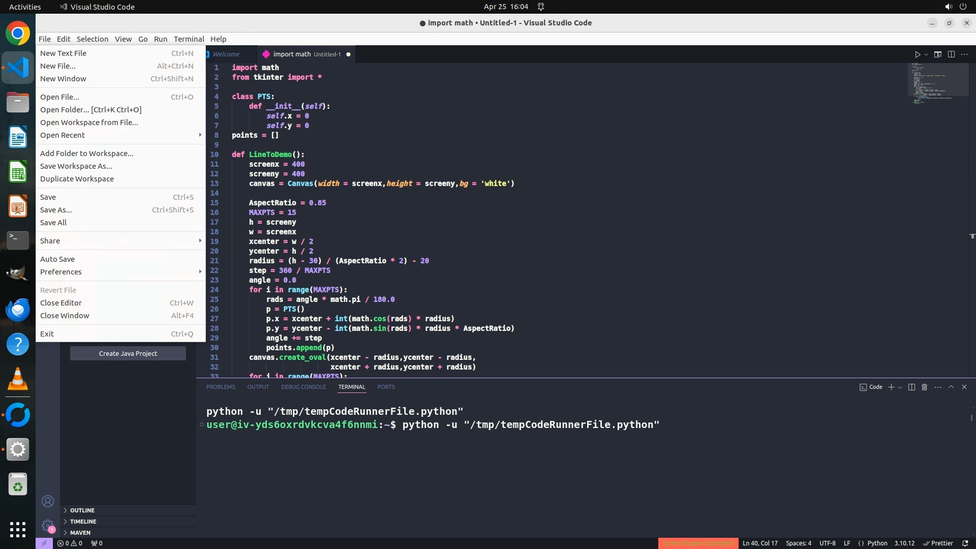
Task: Click the Split Editor Right icon
Action: pos(951,54)
